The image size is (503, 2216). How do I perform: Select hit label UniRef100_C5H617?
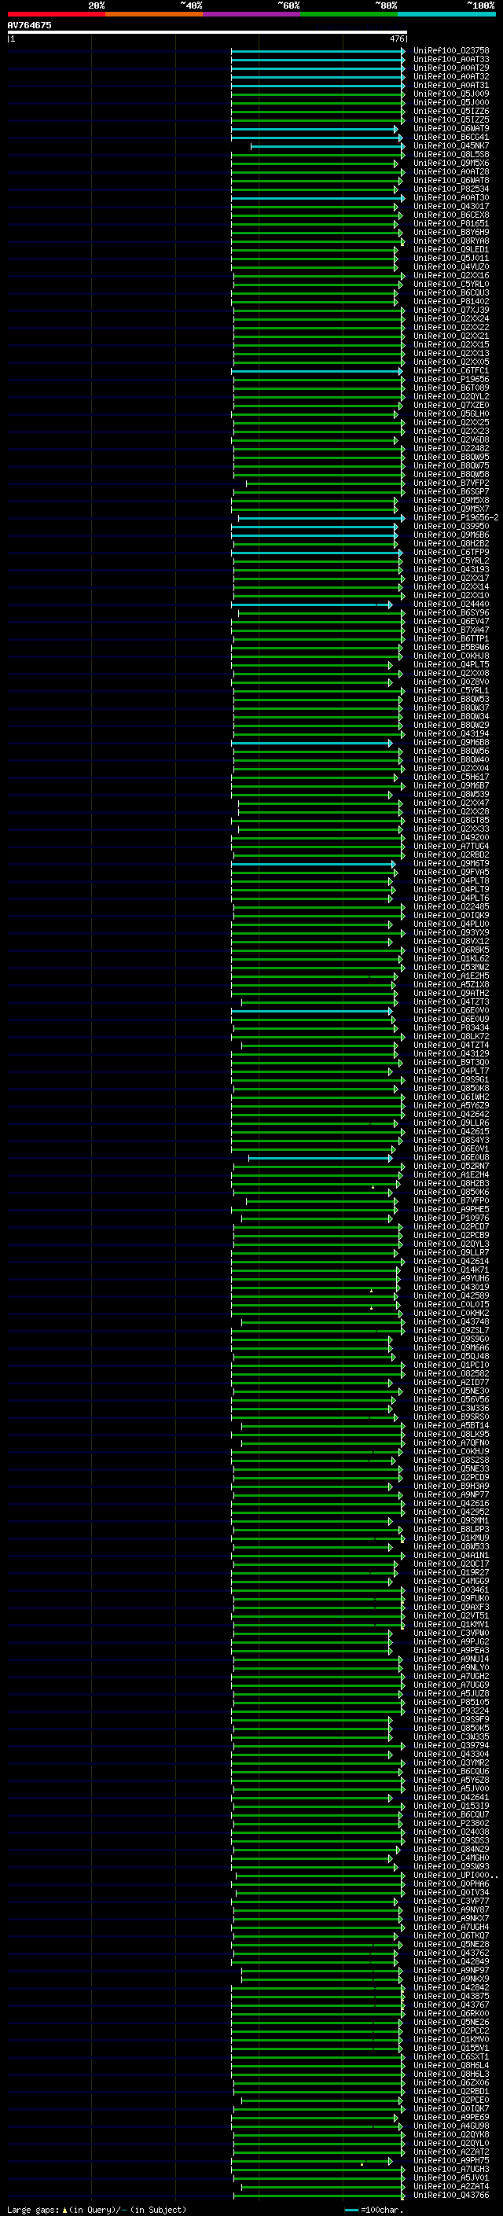point(451,777)
